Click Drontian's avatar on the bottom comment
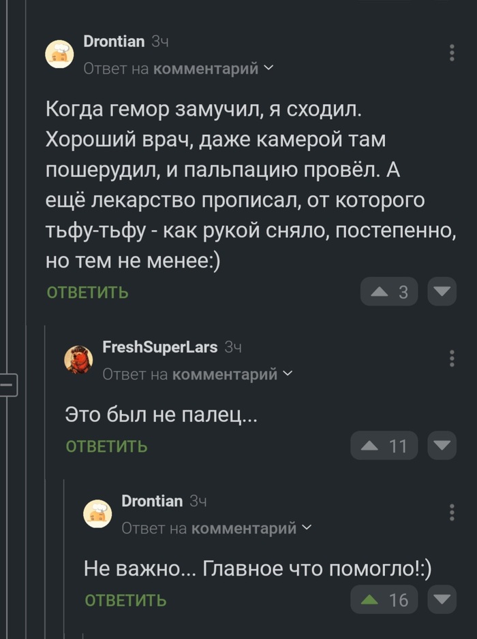Viewport: 477px width, 639px height. coord(98,513)
